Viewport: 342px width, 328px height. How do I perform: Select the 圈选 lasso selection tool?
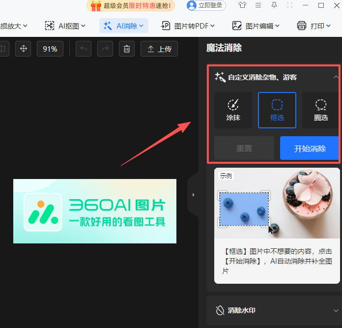coord(320,110)
